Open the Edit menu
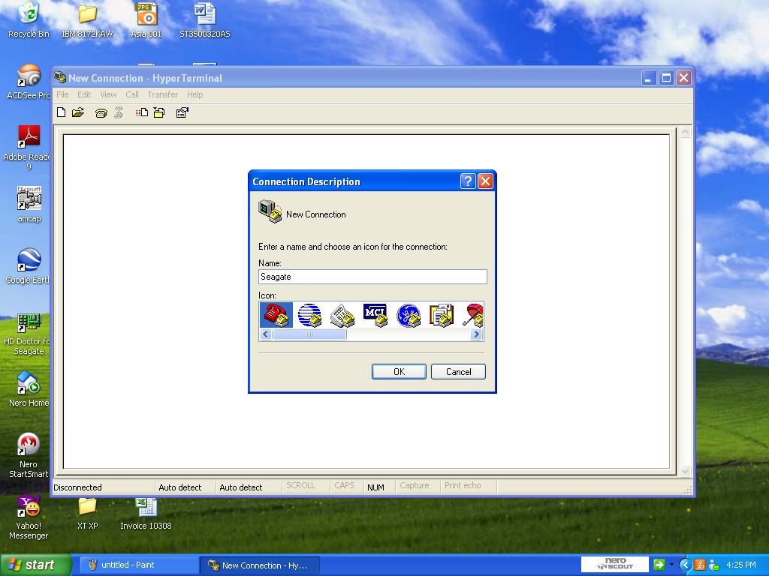This screenshot has height=576, width=769. point(84,94)
